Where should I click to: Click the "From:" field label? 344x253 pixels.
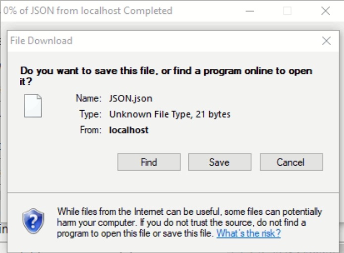(x=91, y=130)
